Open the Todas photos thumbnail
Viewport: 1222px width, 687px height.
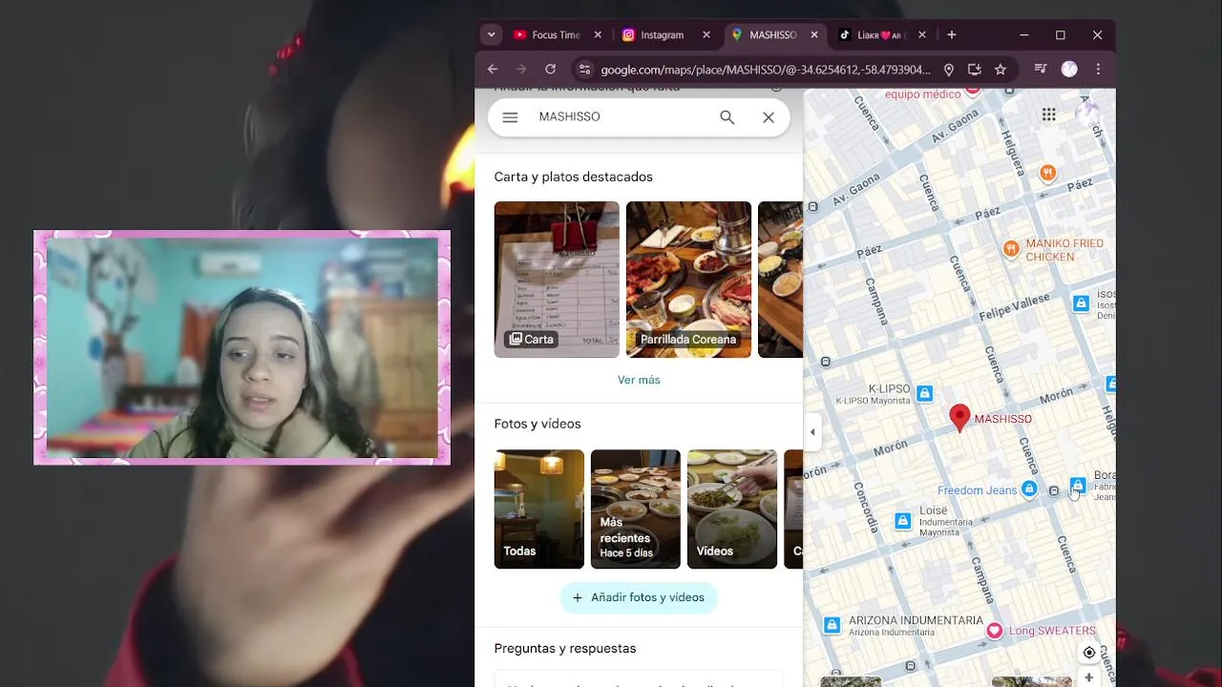pos(539,510)
